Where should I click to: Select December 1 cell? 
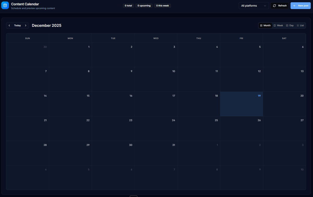click(70, 55)
